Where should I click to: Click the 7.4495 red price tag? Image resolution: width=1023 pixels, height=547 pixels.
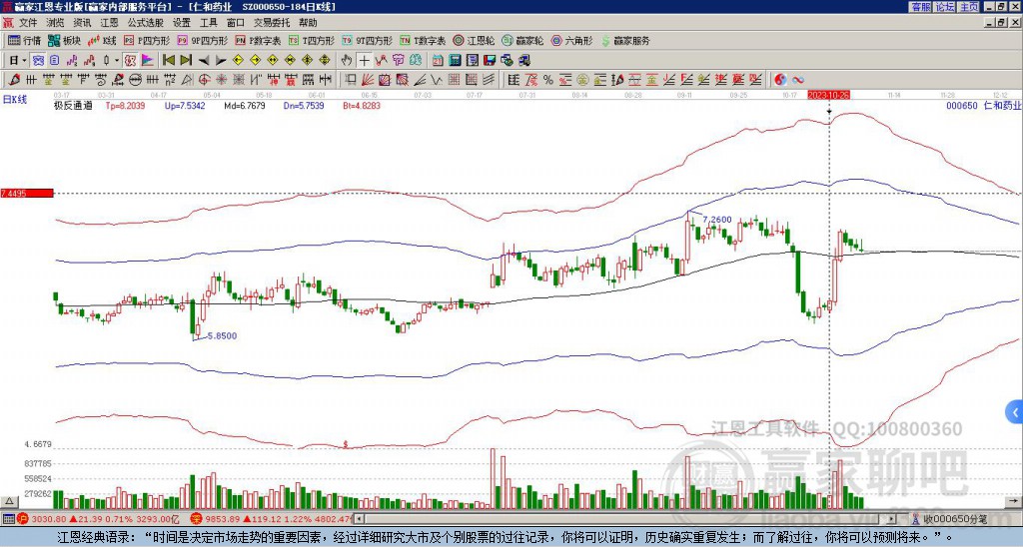click(27, 194)
